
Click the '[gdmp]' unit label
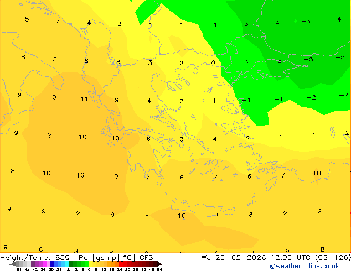click(106, 258)
